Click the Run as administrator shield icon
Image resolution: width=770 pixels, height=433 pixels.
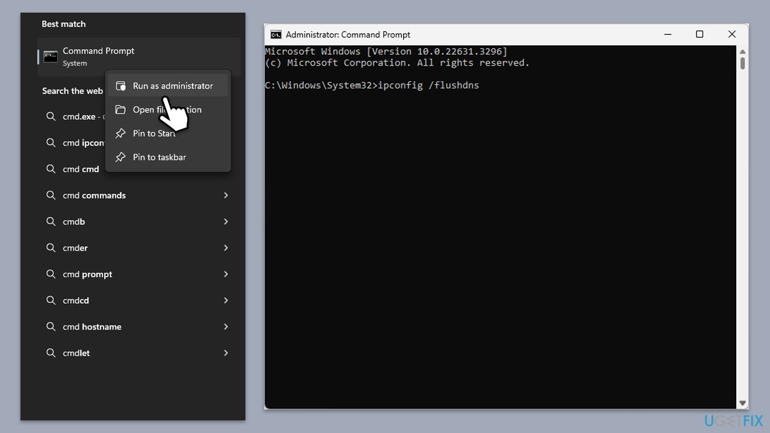tap(121, 86)
